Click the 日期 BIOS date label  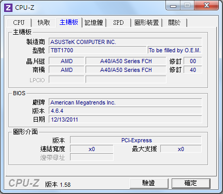[39, 120]
